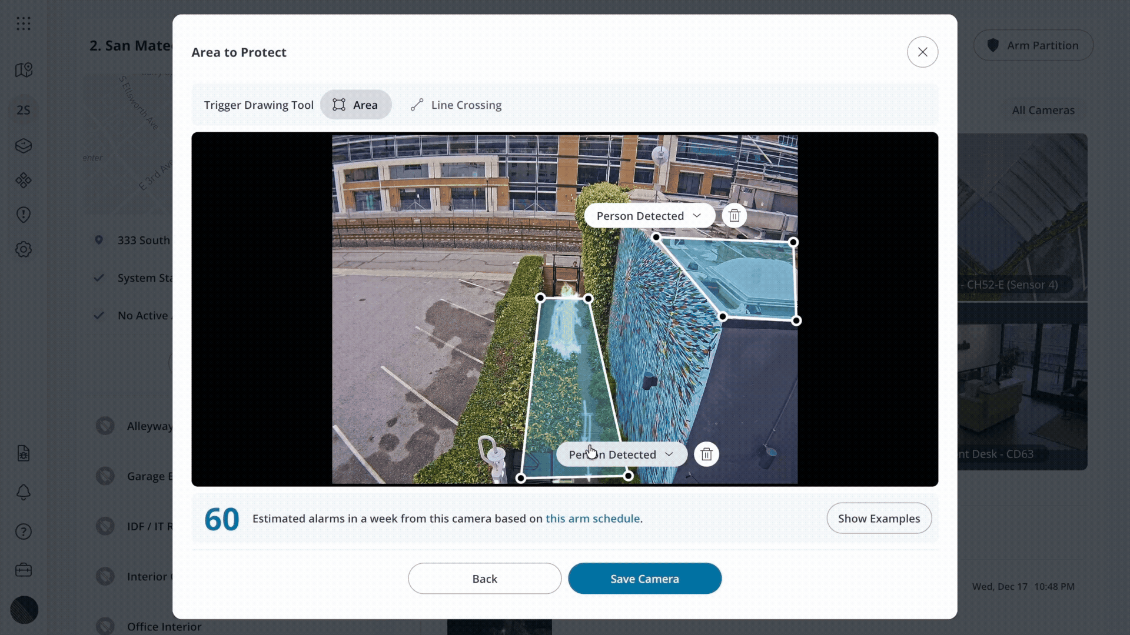Delete the upper rooftop trigger area
The height and width of the screenshot is (635, 1130).
(x=734, y=216)
